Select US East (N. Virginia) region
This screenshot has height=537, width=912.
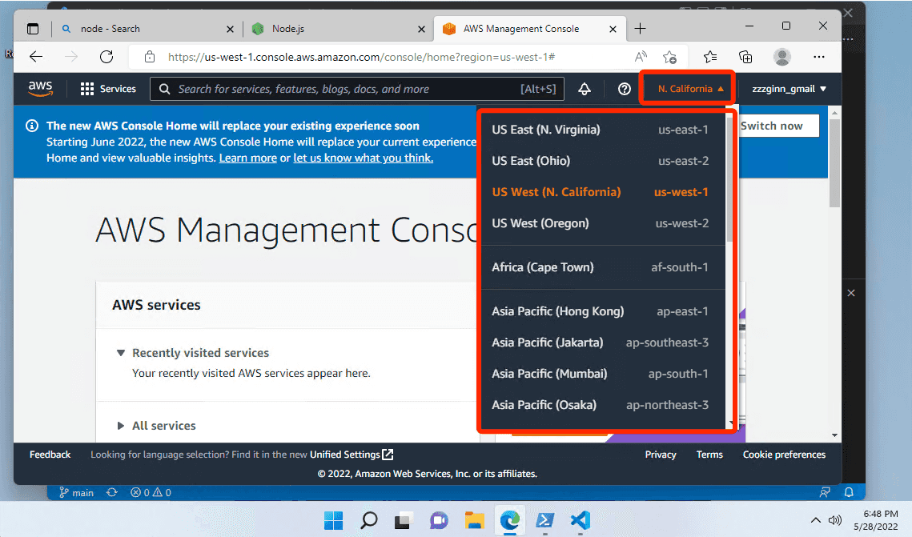[x=601, y=130]
